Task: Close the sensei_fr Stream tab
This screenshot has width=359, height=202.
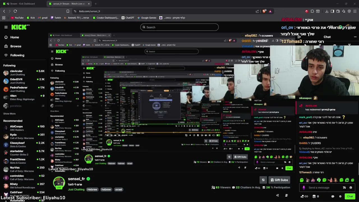Action: pyautogui.click(x=89, y=4)
